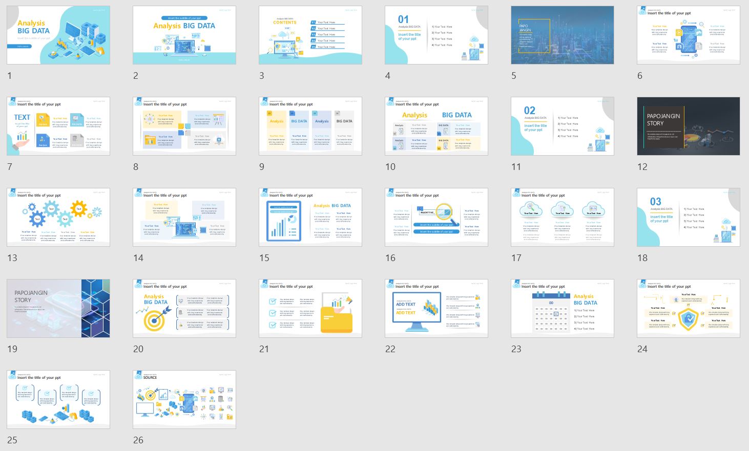The width and height of the screenshot is (749, 451).
Task: Select slide 11 section 02 thumbnail
Action: coord(563,126)
